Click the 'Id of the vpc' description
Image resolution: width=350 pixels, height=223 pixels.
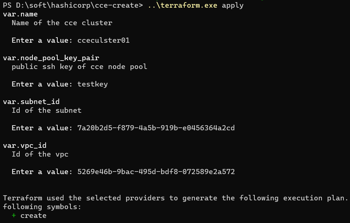tap(40, 154)
